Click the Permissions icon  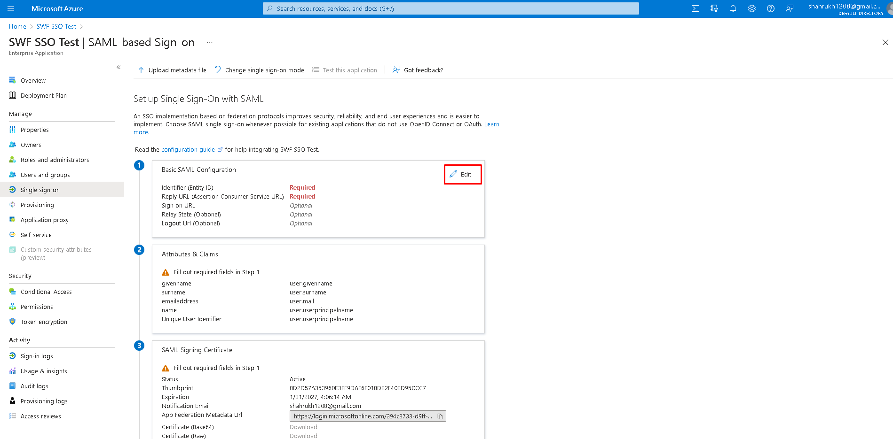(x=12, y=307)
